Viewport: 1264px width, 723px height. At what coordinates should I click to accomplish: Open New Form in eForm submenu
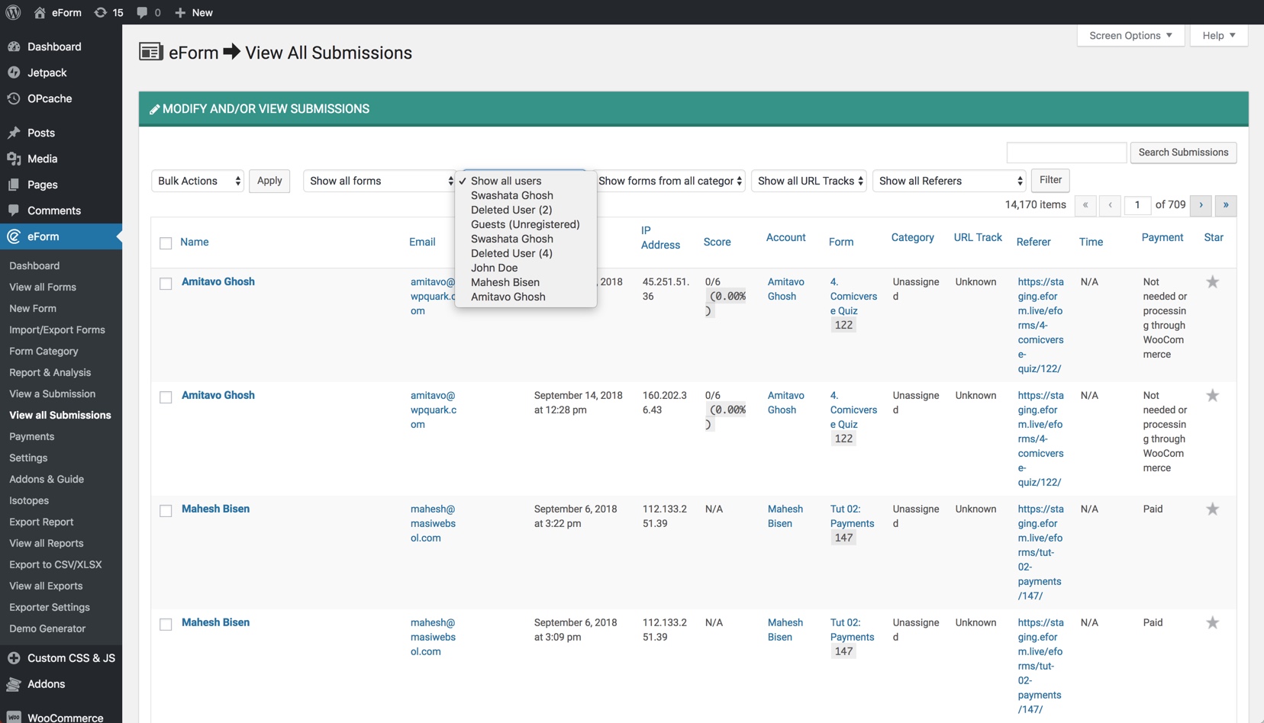33,308
